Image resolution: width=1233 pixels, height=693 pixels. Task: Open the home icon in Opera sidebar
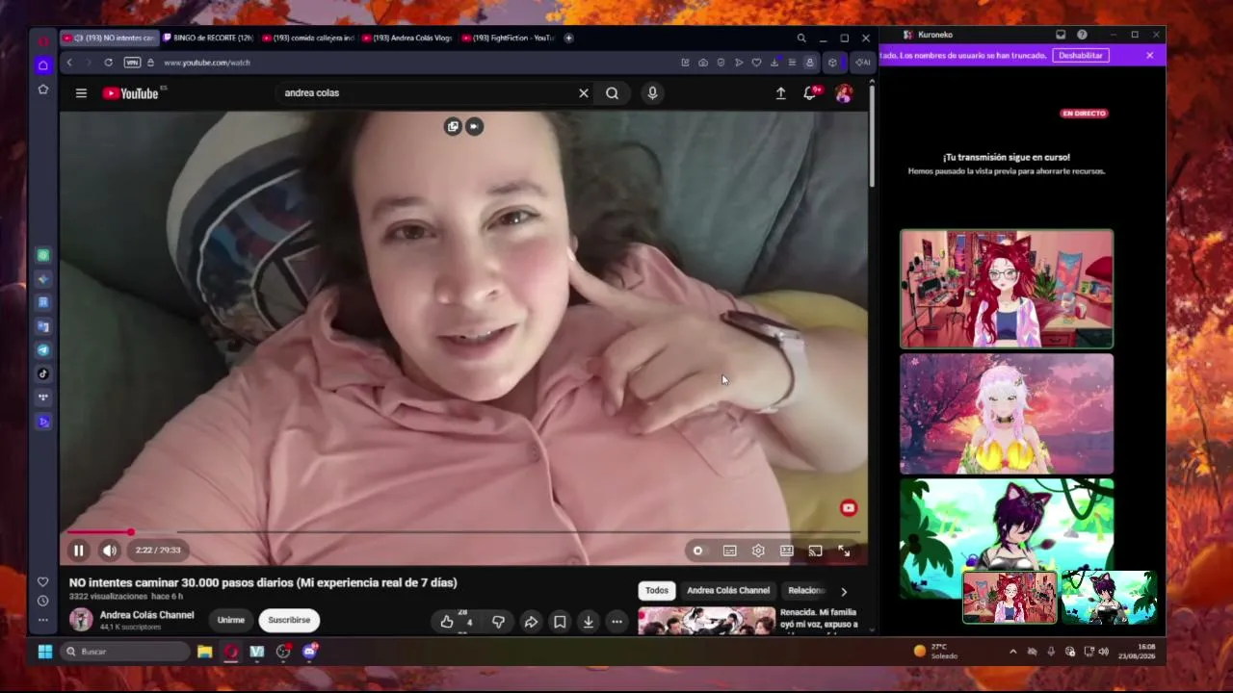(x=42, y=65)
